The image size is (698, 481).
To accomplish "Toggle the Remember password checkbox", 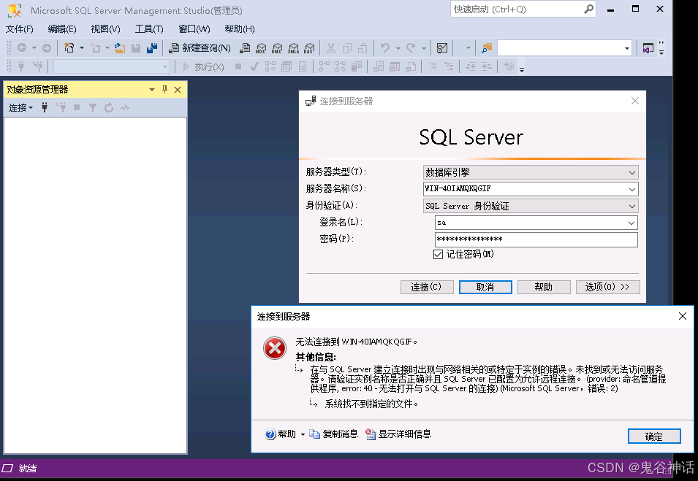I will point(438,254).
